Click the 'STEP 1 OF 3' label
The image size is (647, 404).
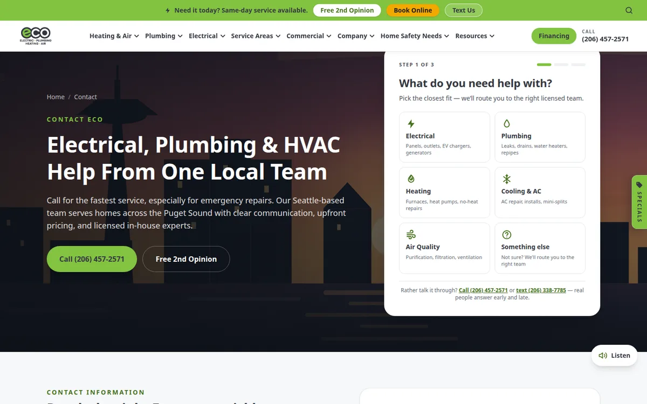[x=416, y=65]
